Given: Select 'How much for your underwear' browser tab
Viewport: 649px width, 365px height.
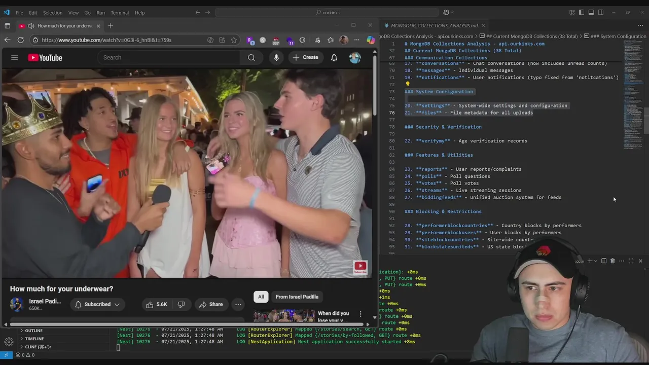Looking at the screenshot, I should 60,26.
